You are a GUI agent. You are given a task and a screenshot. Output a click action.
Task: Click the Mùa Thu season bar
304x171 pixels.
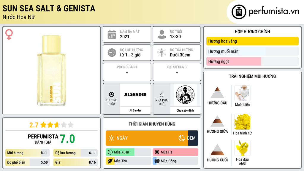pos(129,161)
